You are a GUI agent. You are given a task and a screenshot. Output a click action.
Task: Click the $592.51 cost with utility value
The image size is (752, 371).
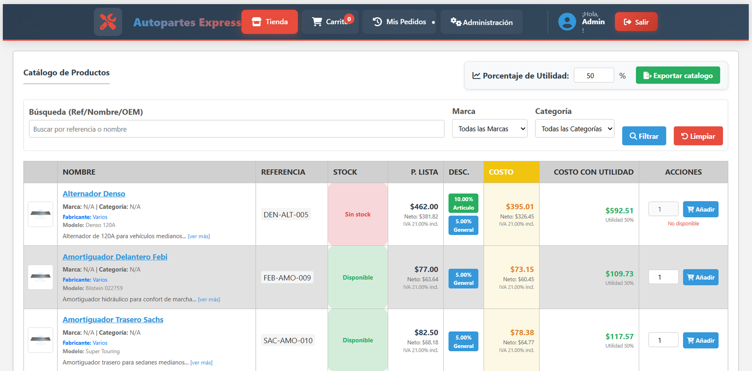point(619,211)
